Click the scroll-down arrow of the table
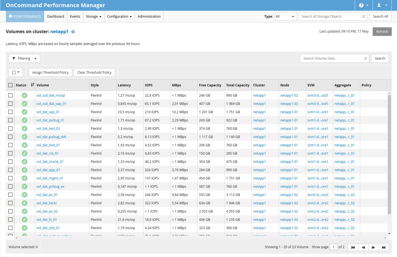Screen dimensions: 397x257 tap(389, 234)
